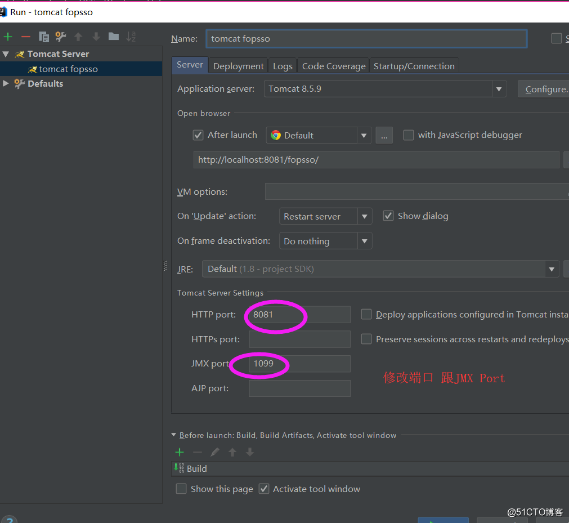Click the Tomcat Server group icon
Image resolution: width=569 pixels, height=523 pixels.
19,54
